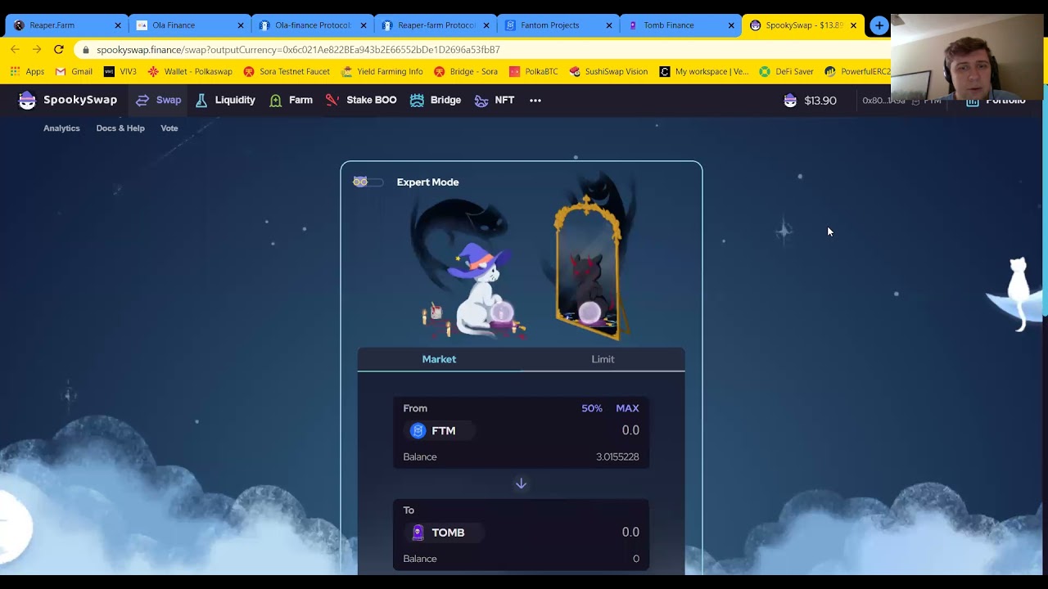This screenshot has width=1048, height=589.
Task: Open Docs & Help link
Action: pyautogui.click(x=120, y=128)
